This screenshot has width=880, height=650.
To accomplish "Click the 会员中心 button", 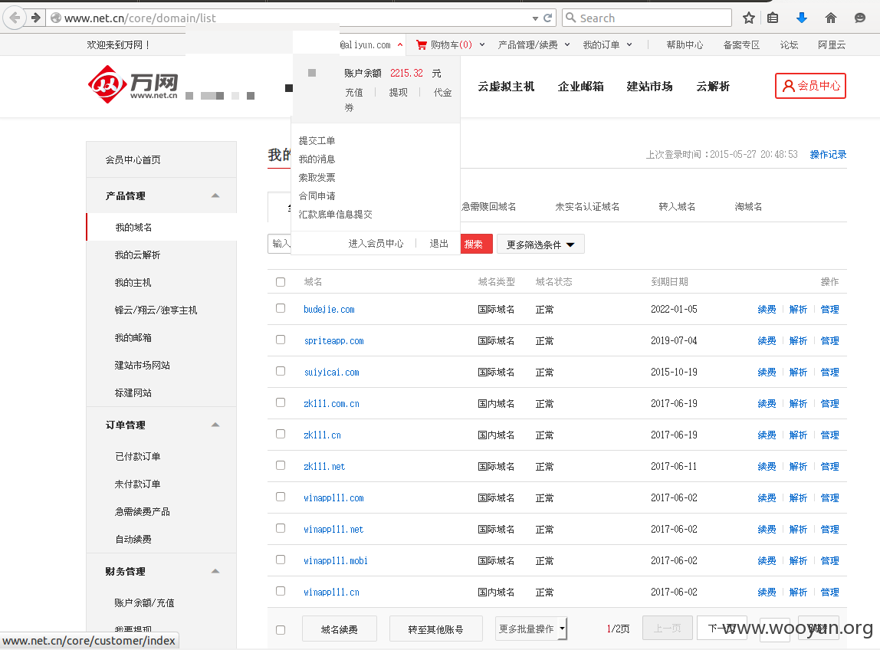I will click(810, 86).
